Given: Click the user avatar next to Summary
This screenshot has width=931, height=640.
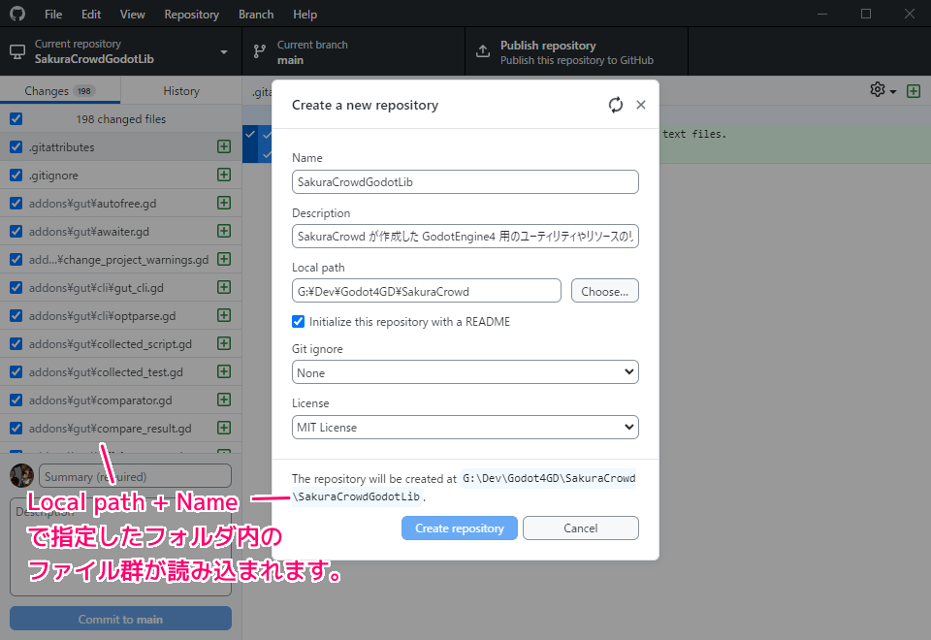Looking at the screenshot, I should click(22, 476).
